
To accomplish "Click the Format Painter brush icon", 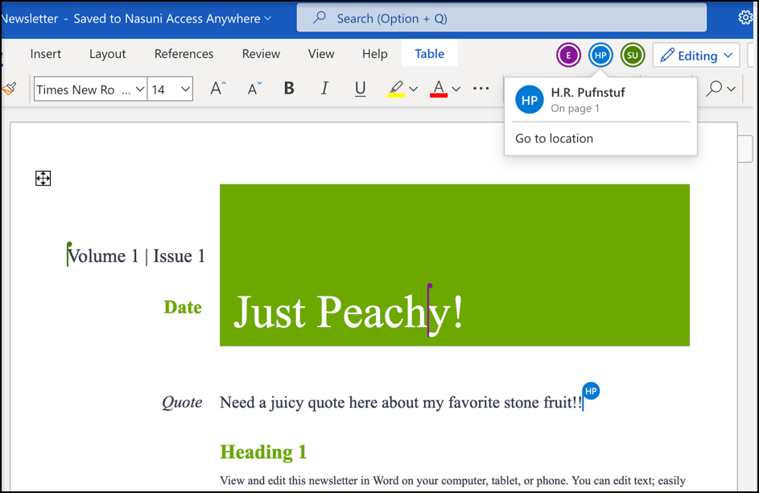I will coord(9,89).
